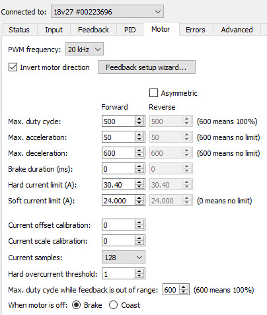Decrease forward Hard current limit down arrow
The image size is (267, 315).
(x=139, y=187)
